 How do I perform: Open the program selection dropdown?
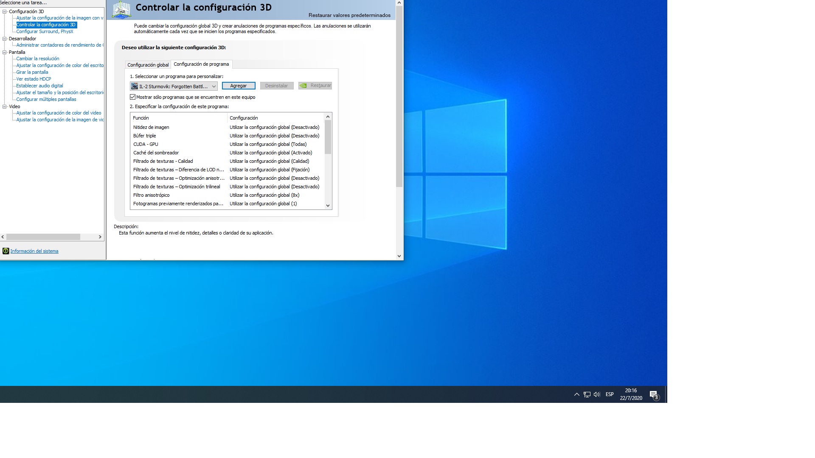(214, 86)
